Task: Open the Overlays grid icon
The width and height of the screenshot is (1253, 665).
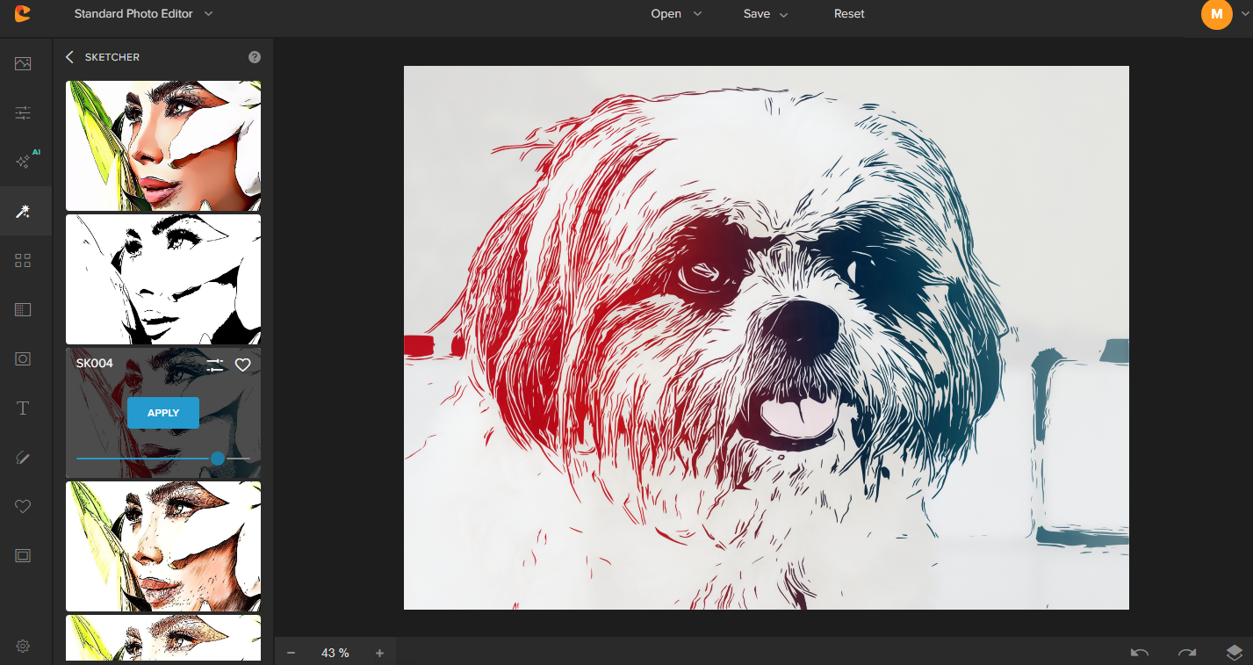Action: [24, 260]
